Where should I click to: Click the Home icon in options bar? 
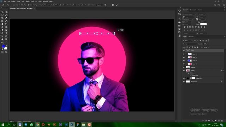point(3,5)
